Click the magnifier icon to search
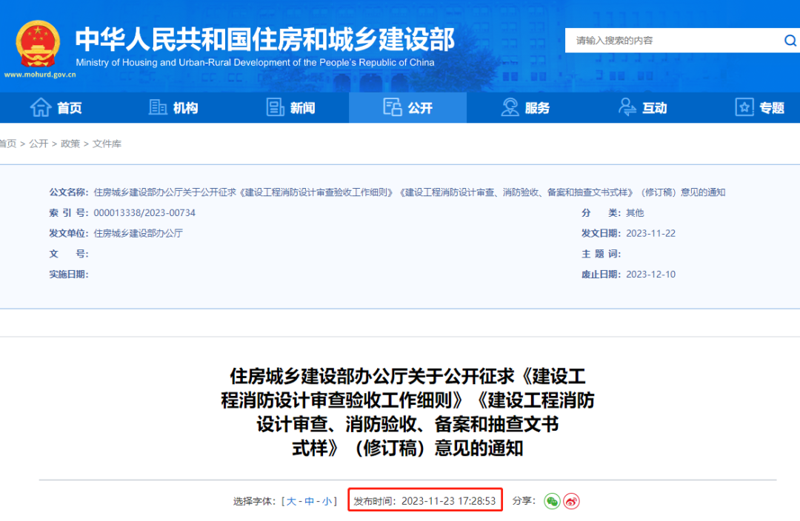Image resolution: width=800 pixels, height=521 pixels. click(788, 41)
